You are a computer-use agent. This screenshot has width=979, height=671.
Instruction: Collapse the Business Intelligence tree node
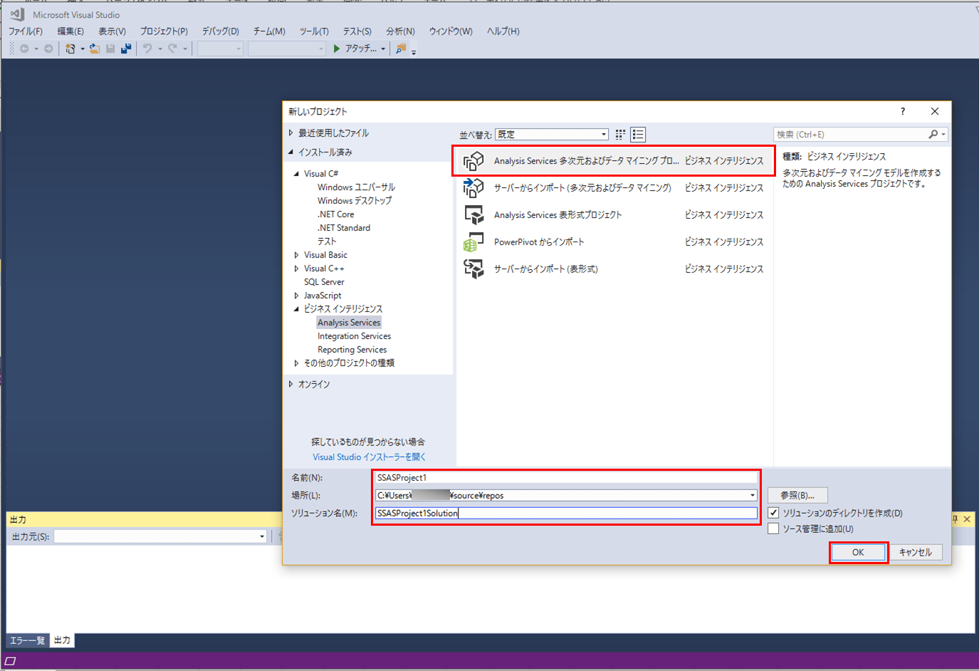pos(296,309)
